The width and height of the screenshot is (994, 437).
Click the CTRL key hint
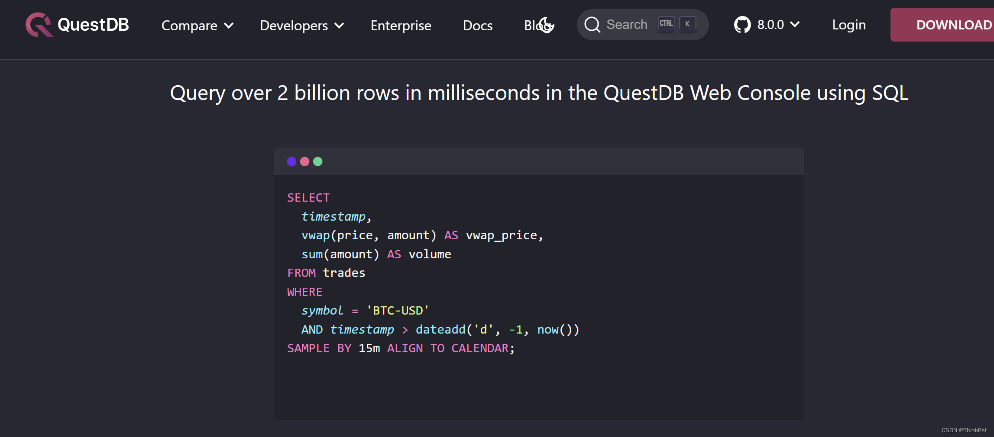pos(666,23)
